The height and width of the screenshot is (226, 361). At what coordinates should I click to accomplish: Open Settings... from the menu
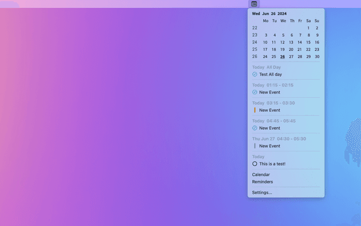pyautogui.click(x=262, y=193)
